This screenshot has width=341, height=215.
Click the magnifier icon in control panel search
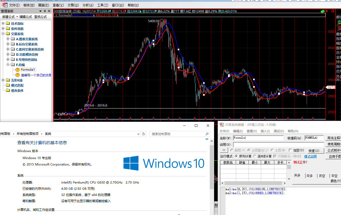[207, 134]
